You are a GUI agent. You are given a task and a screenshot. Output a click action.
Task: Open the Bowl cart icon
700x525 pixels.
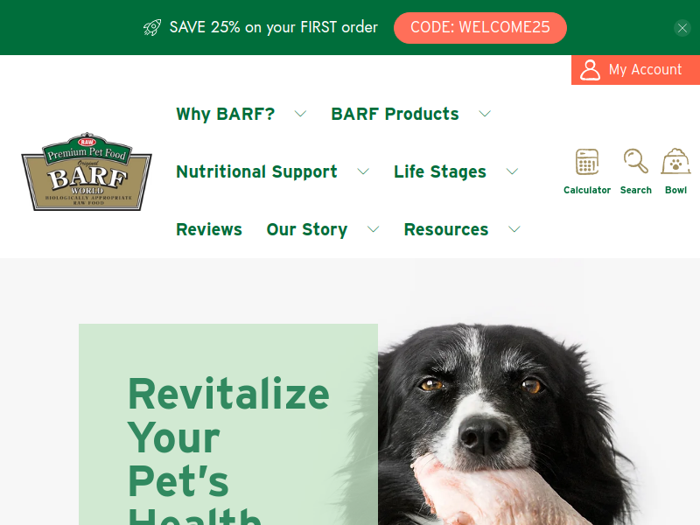(675, 161)
